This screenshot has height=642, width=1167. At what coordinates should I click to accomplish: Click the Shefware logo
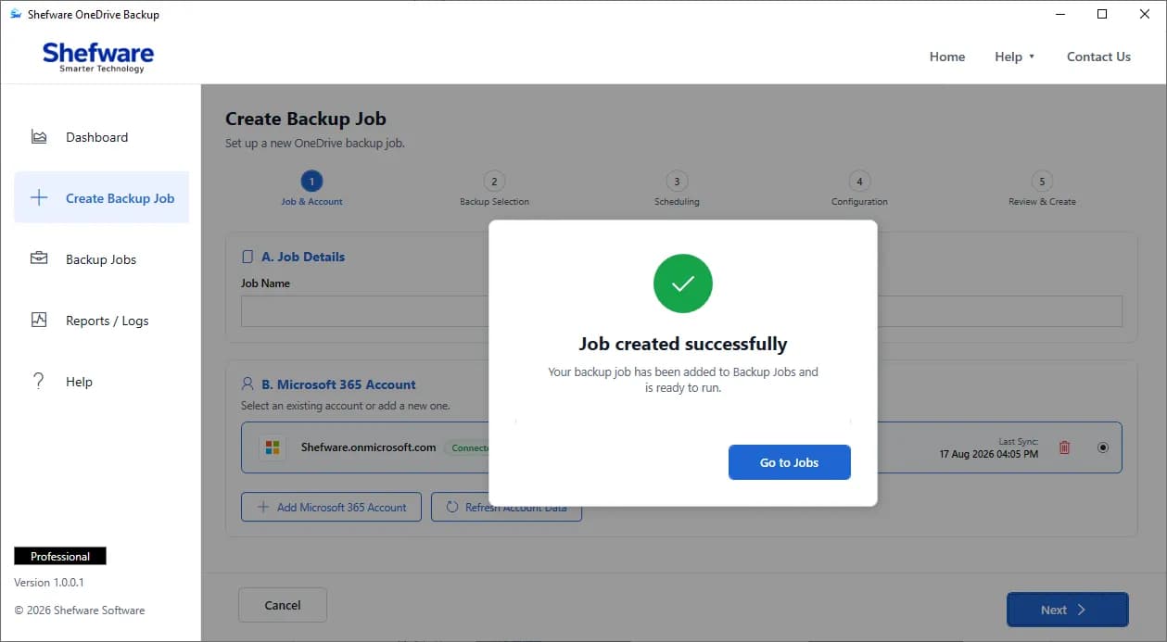(x=98, y=57)
